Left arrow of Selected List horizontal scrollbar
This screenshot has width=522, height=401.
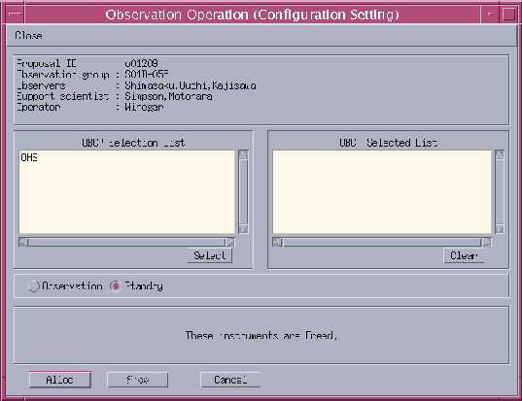click(277, 242)
